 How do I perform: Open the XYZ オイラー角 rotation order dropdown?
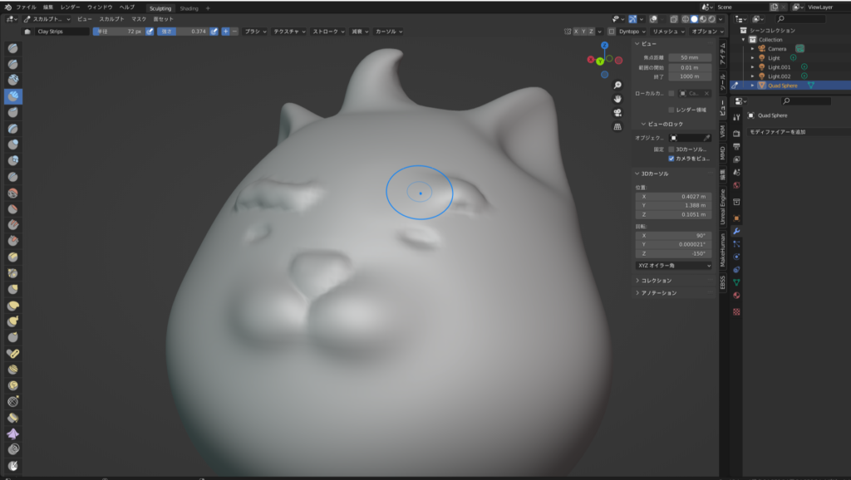click(673, 264)
